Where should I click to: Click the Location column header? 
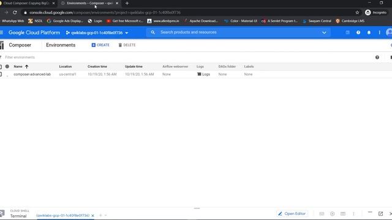[x=66, y=67]
